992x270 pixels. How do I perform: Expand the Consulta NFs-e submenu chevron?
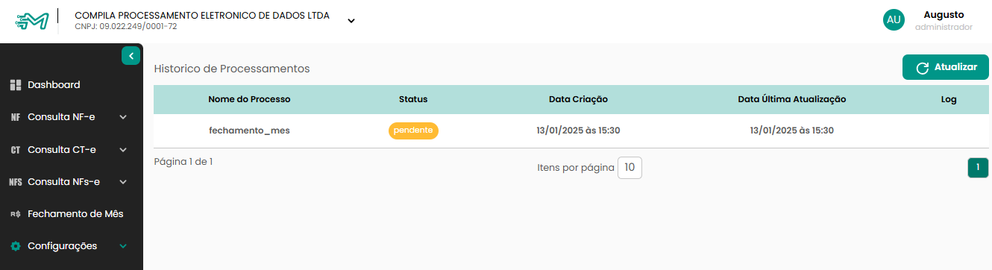(x=123, y=182)
